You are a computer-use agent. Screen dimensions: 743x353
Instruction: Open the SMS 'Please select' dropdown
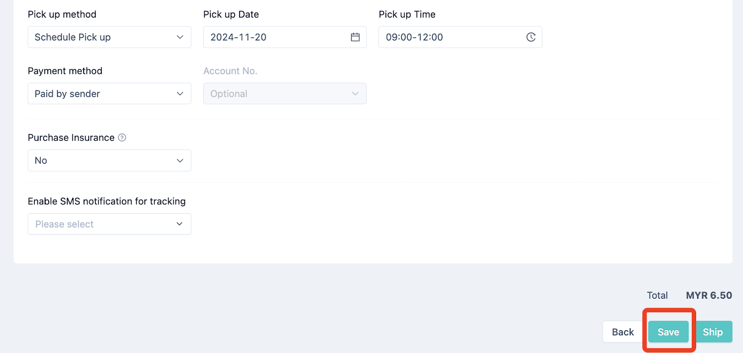pos(110,224)
